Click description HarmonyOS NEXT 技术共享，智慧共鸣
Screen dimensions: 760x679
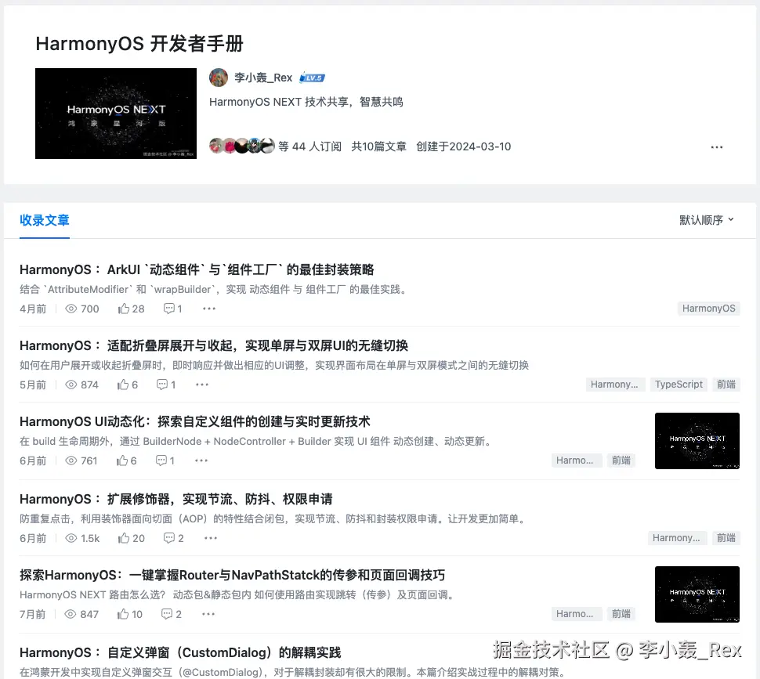[306, 102]
